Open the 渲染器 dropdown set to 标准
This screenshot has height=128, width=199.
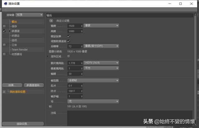pos(30,15)
